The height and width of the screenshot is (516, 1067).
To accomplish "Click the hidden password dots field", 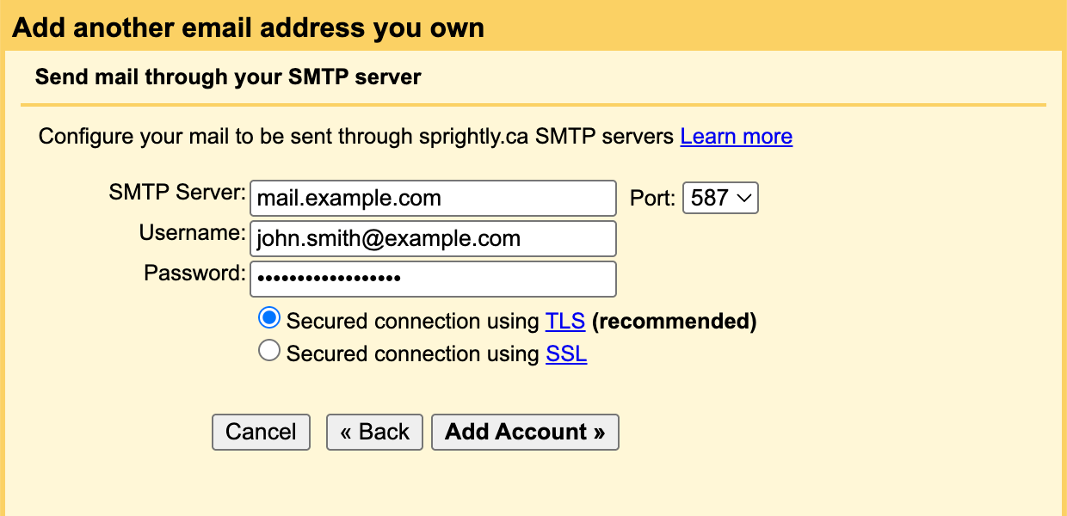I will 433,279.
